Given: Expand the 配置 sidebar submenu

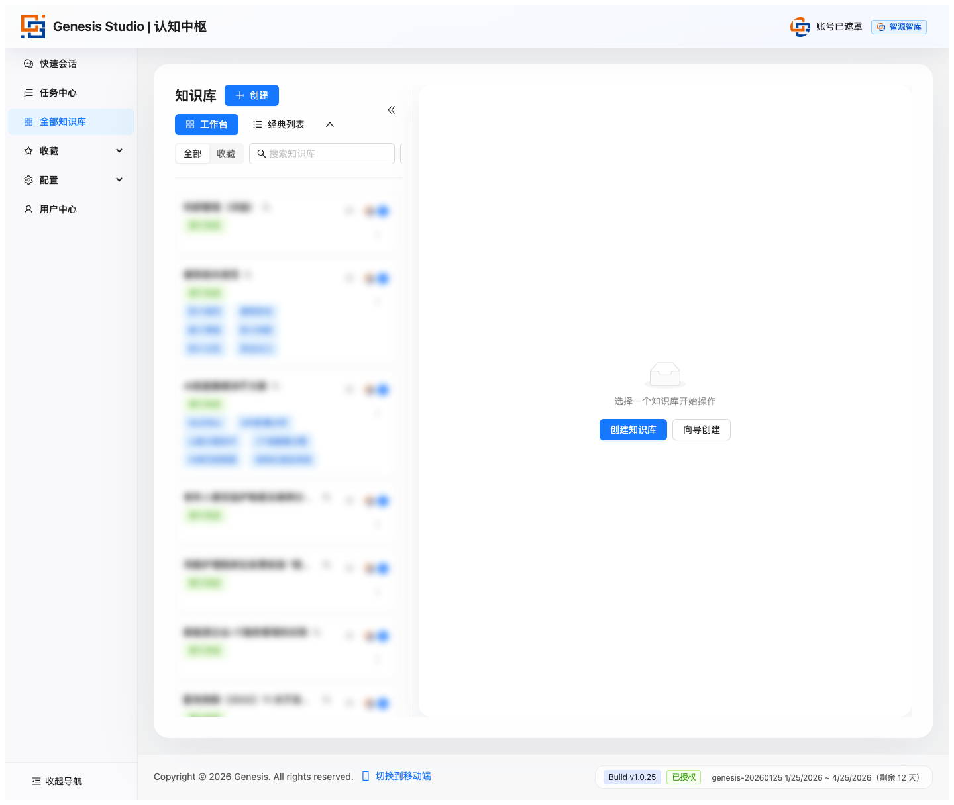Looking at the screenshot, I should pyautogui.click(x=119, y=180).
